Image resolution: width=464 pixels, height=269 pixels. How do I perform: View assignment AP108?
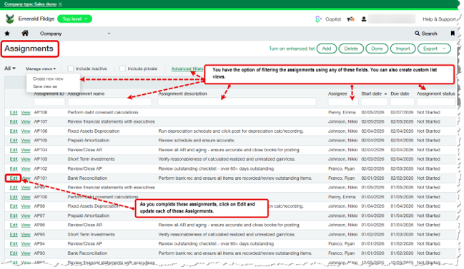pos(26,113)
